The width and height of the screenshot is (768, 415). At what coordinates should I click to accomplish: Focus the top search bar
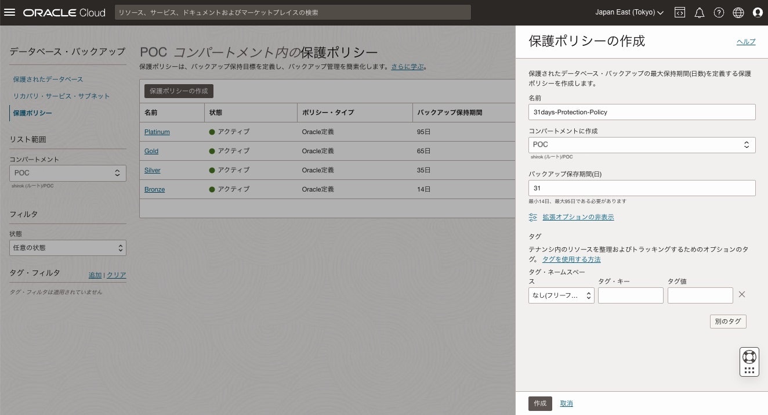pos(292,12)
